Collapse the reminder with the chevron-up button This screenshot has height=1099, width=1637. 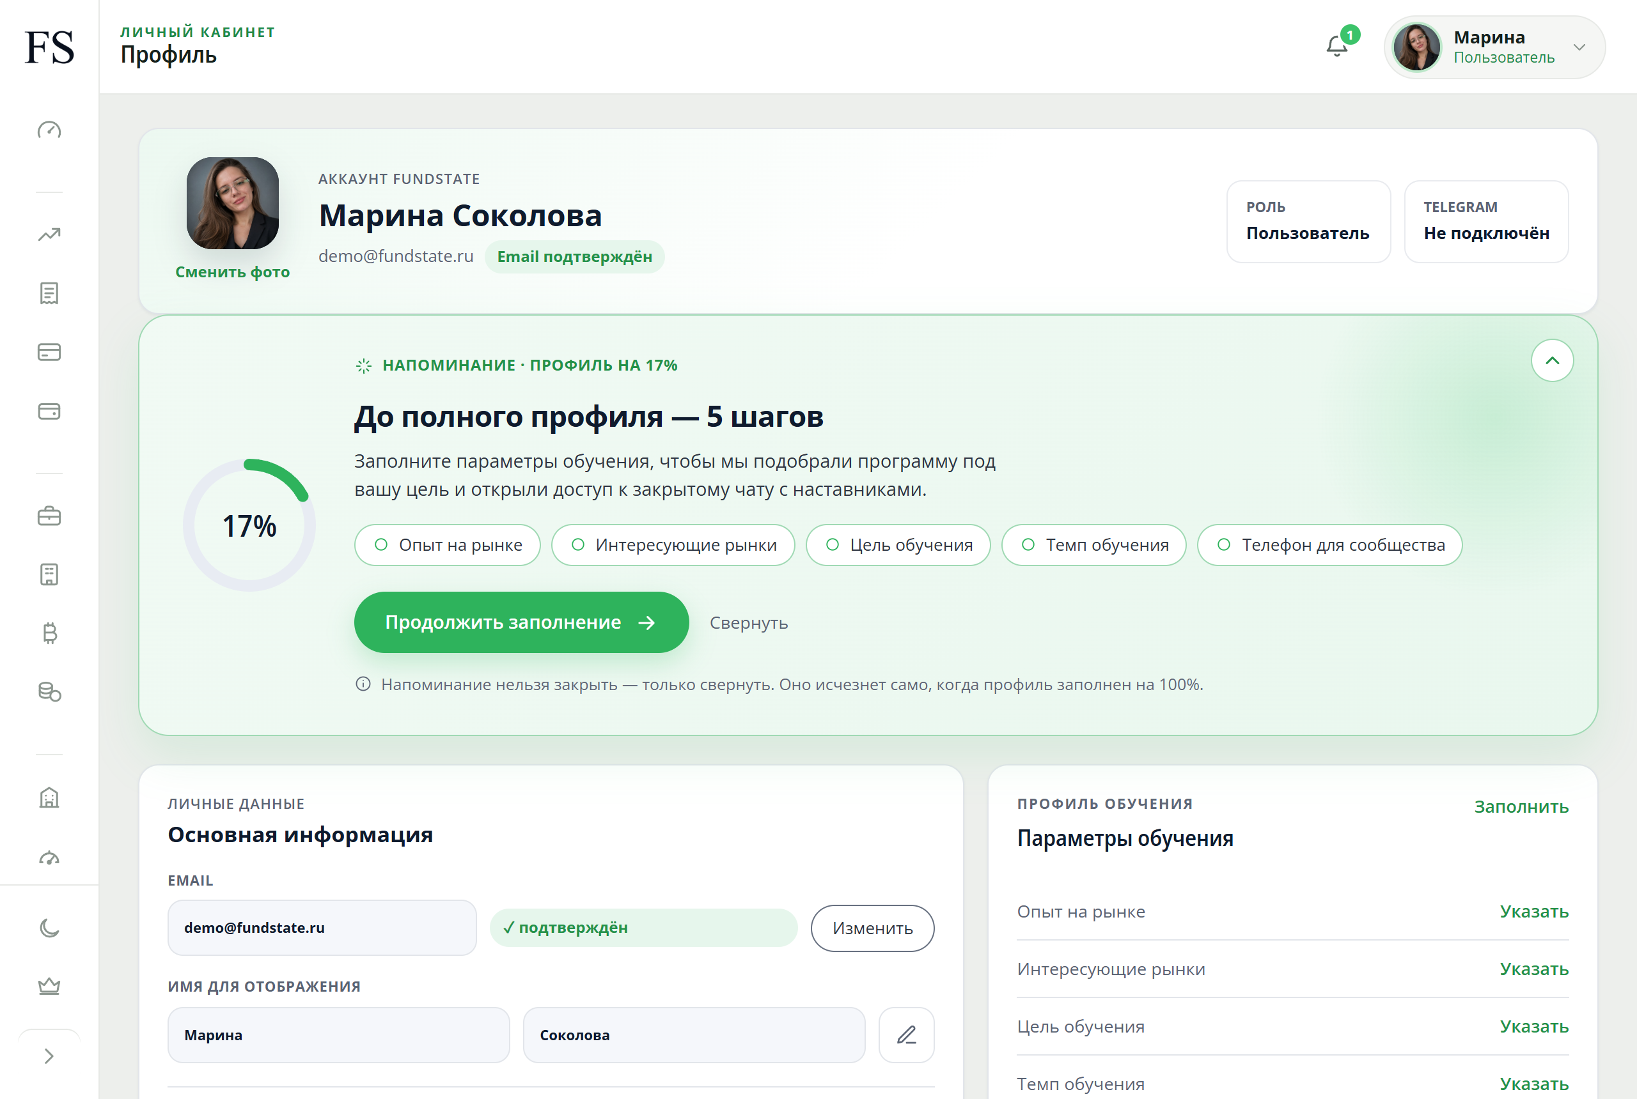[x=1552, y=360]
